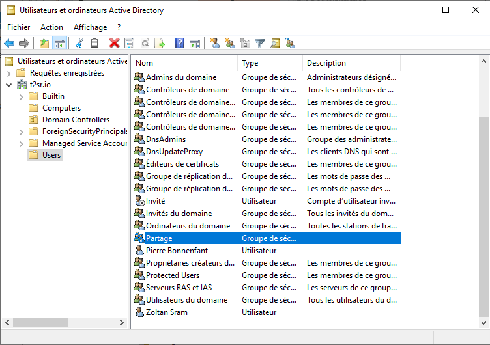
Task: Click the t2sr.io domain icon
Action: 22,85
